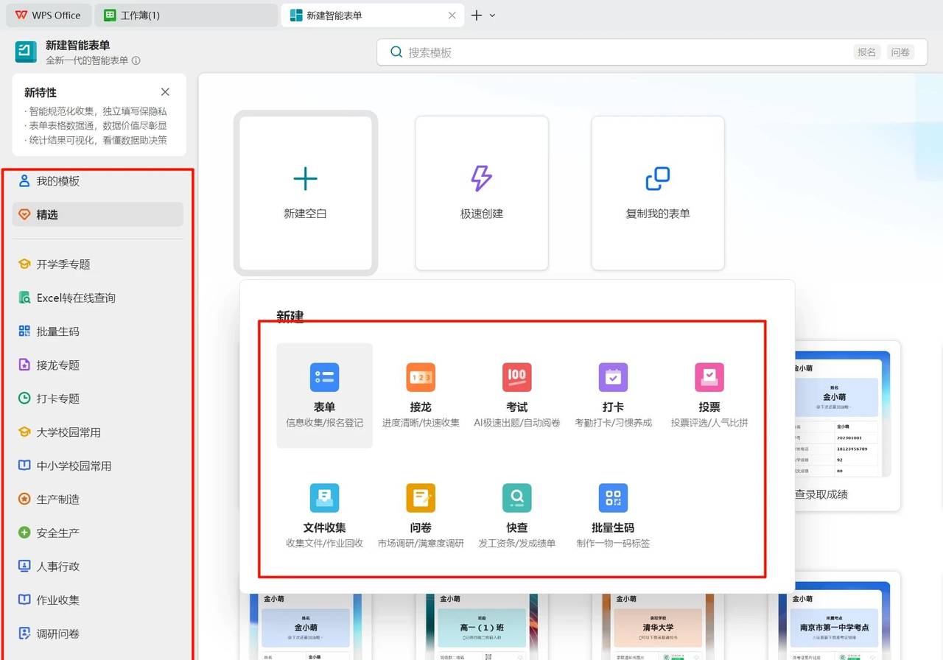Select the 文件收集 file collection icon
This screenshot has width=943, height=660.
click(x=324, y=498)
